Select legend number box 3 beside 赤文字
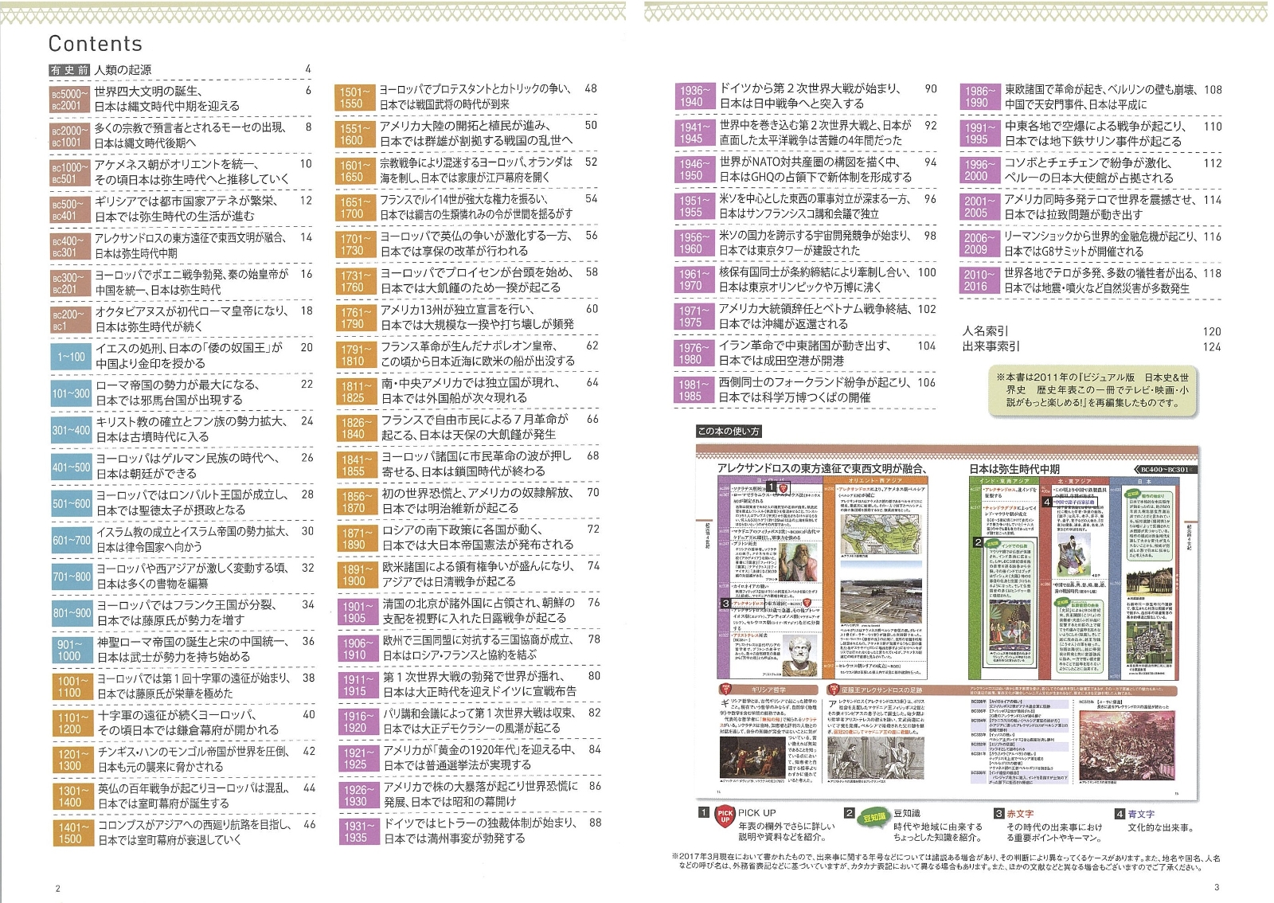Image resolution: width=1274 pixels, height=903 pixels. pos(998,813)
